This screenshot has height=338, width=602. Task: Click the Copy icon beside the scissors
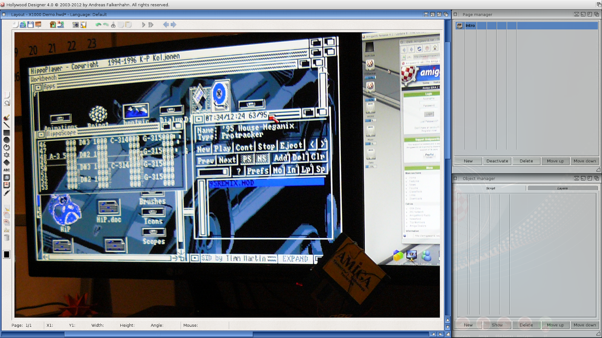click(121, 25)
